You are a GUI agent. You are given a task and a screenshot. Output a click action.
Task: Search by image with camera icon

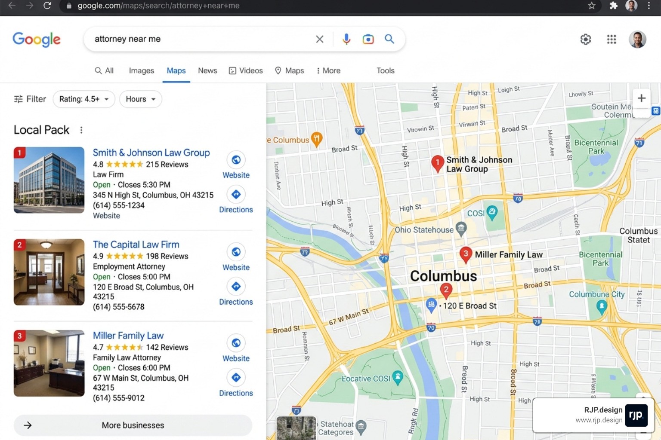pyautogui.click(x=368, y=39)
